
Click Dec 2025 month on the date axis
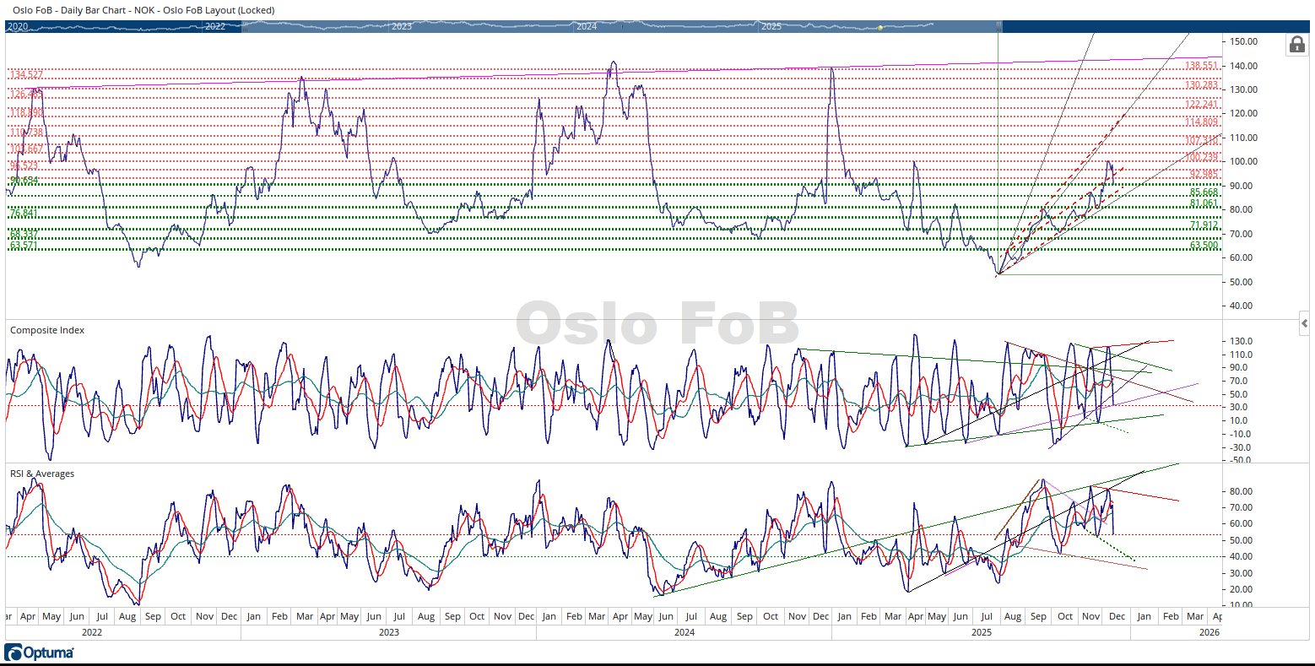coord(1117,616)
